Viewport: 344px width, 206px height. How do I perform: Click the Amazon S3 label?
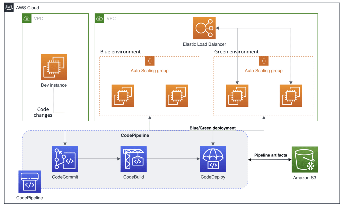point(305,178)
